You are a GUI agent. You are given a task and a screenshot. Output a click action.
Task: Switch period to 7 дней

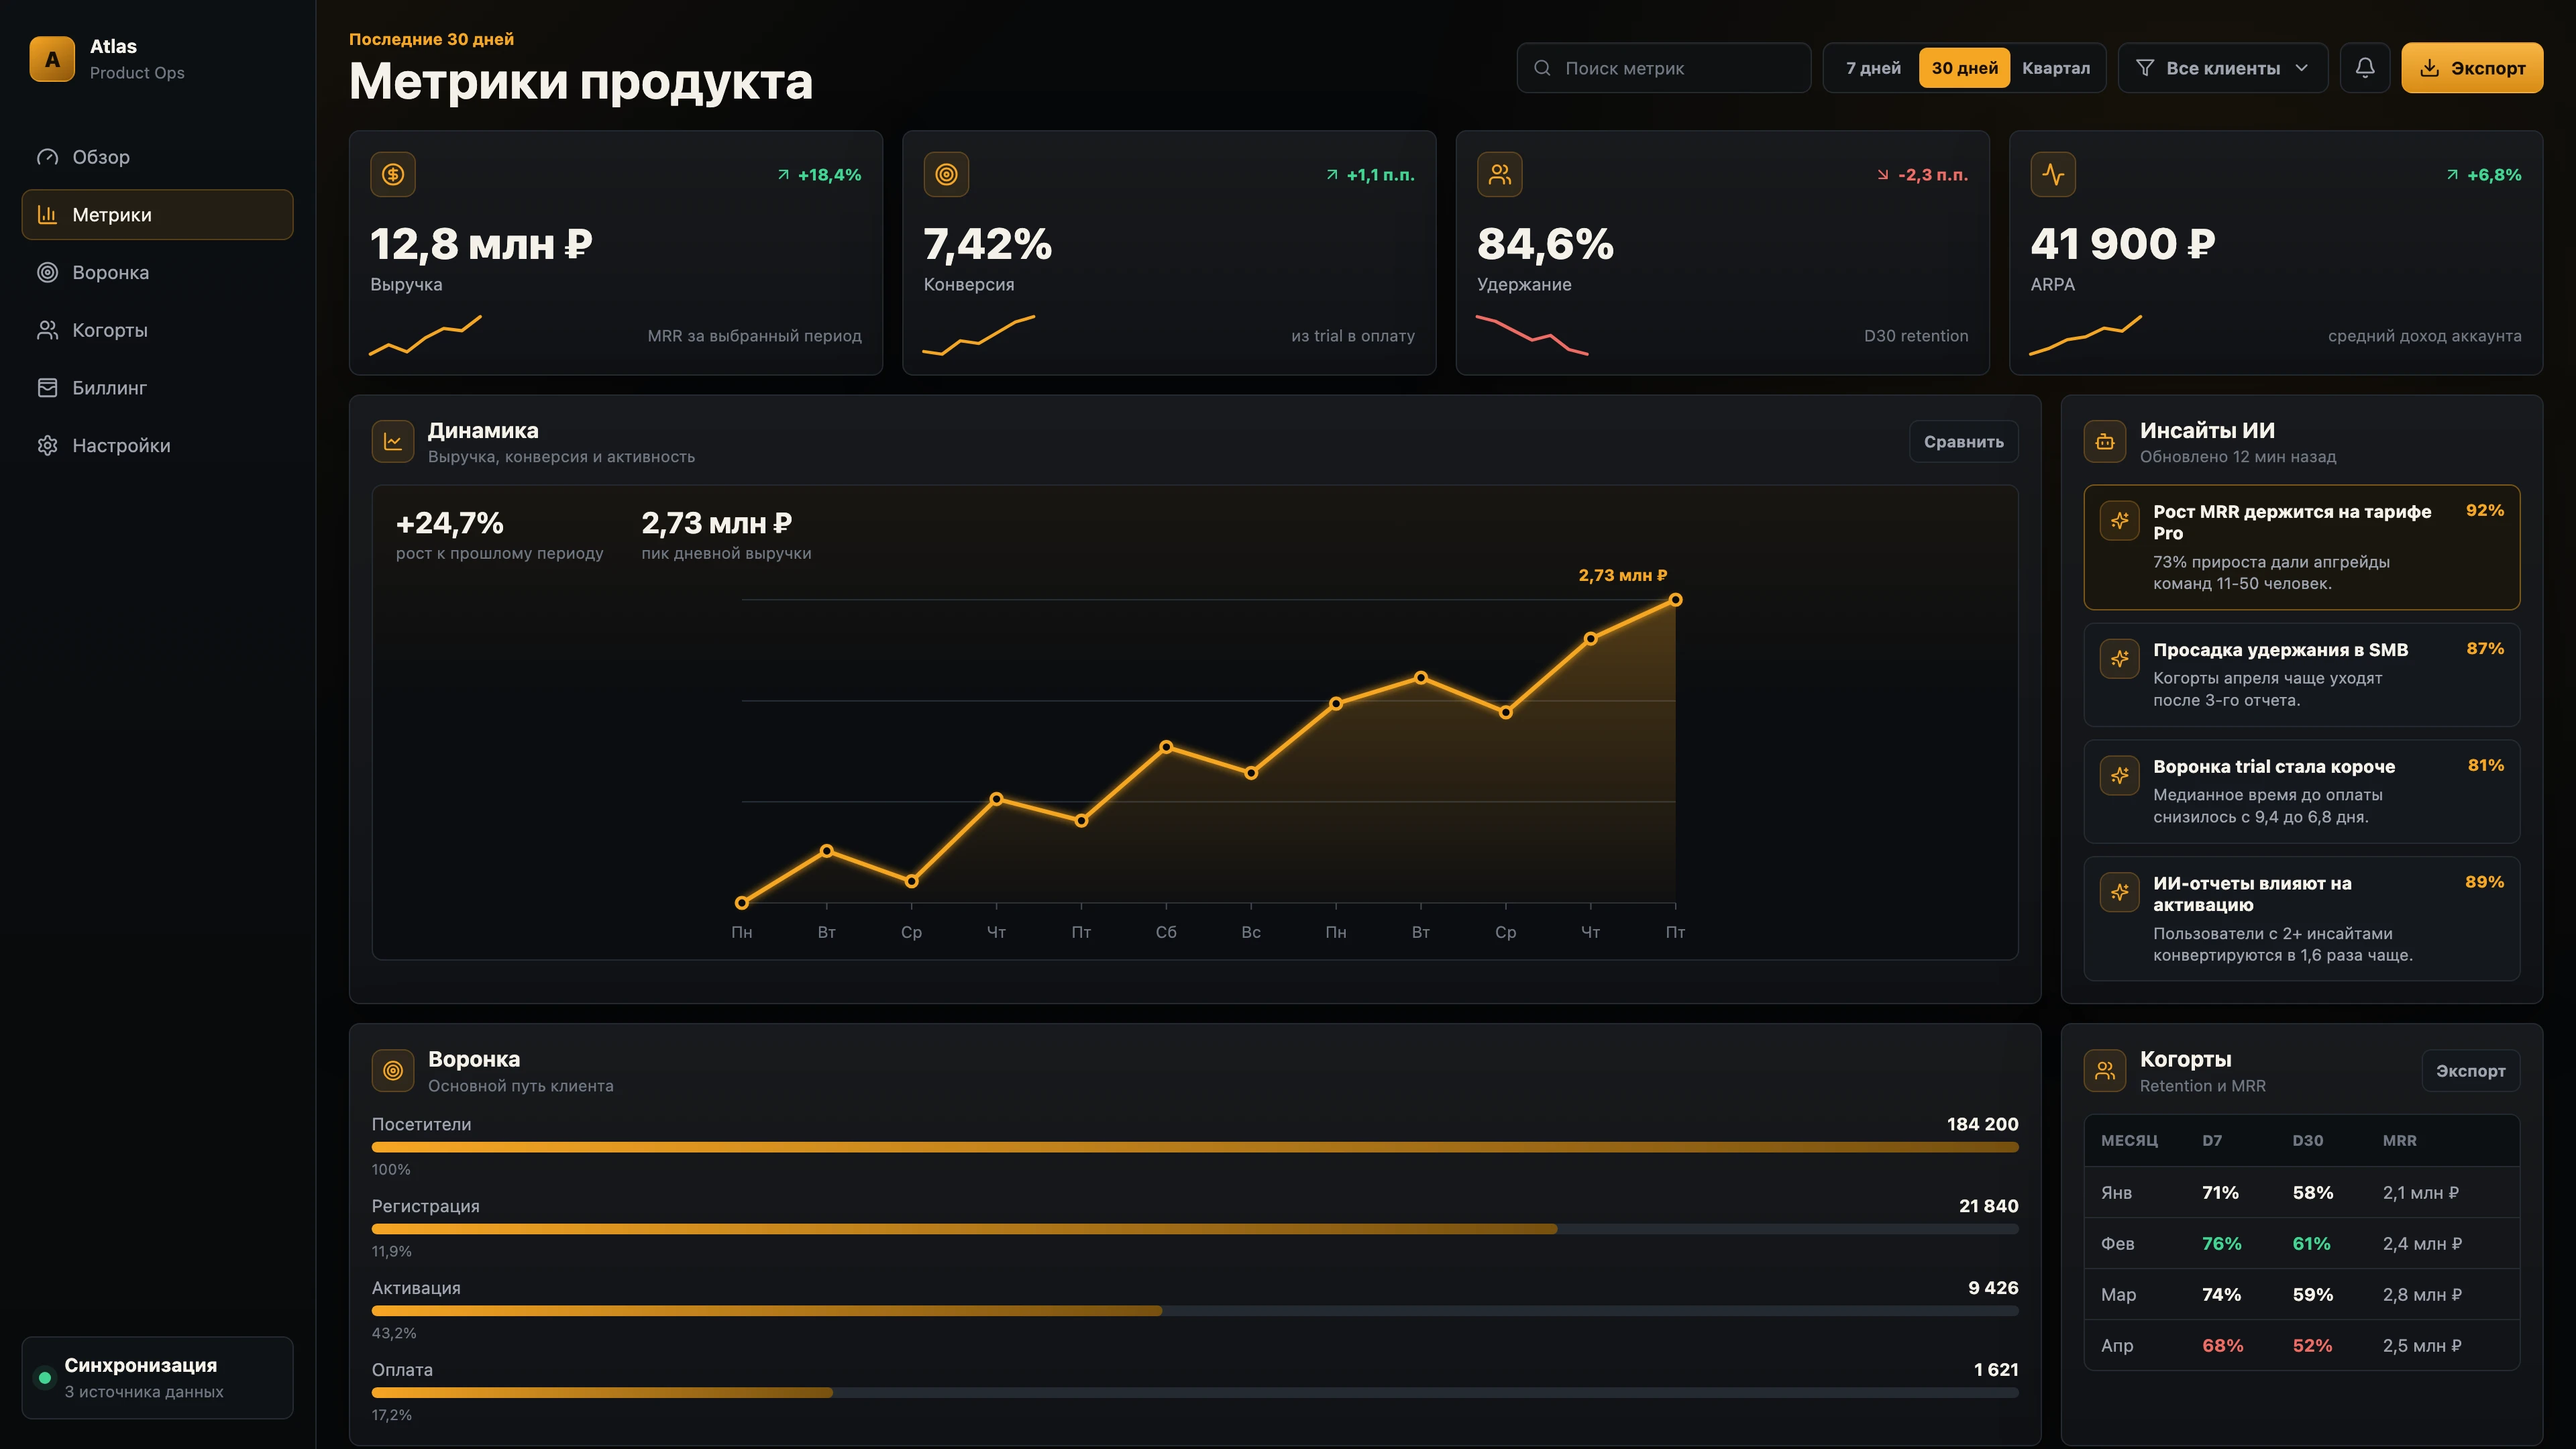click(x=1873, y=68)
